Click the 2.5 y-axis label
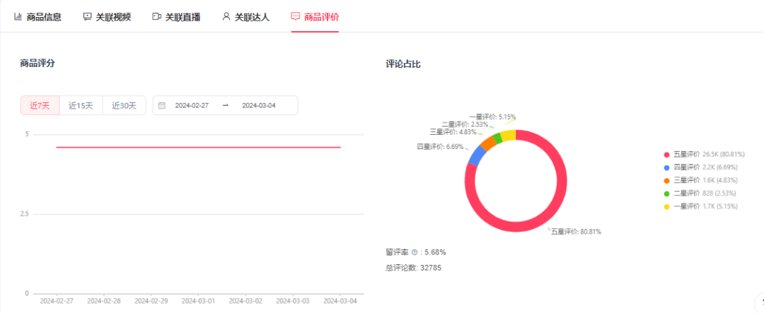 24,214
